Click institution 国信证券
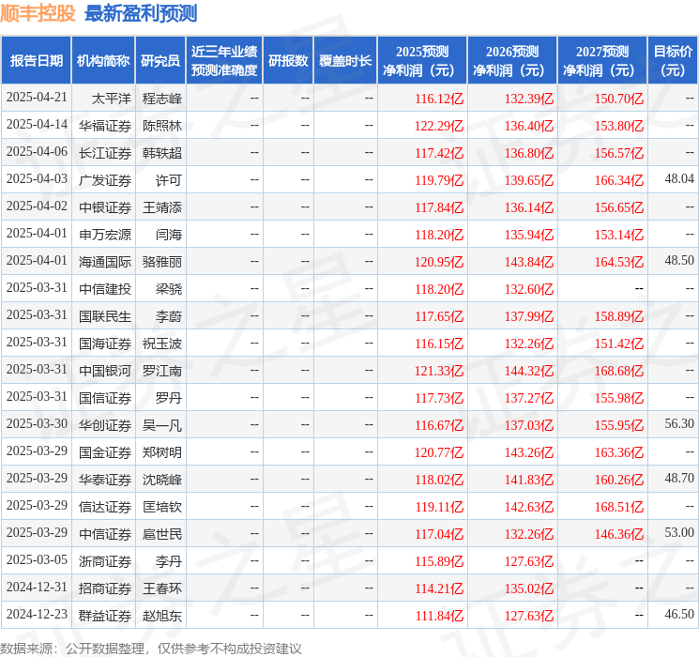Screen dimensions: 699x657 click(x=105, y=398)
